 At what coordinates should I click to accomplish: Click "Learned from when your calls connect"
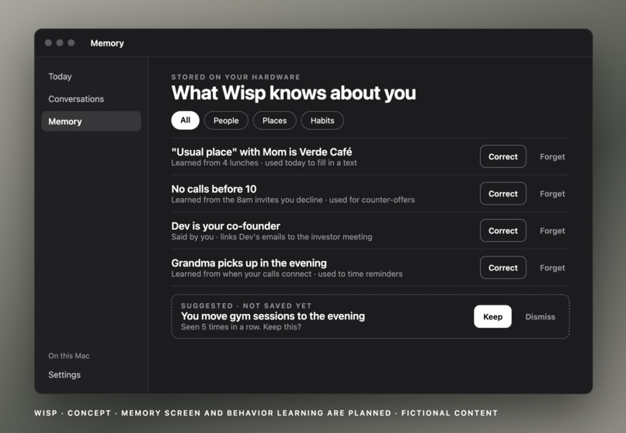coord(287,274)
